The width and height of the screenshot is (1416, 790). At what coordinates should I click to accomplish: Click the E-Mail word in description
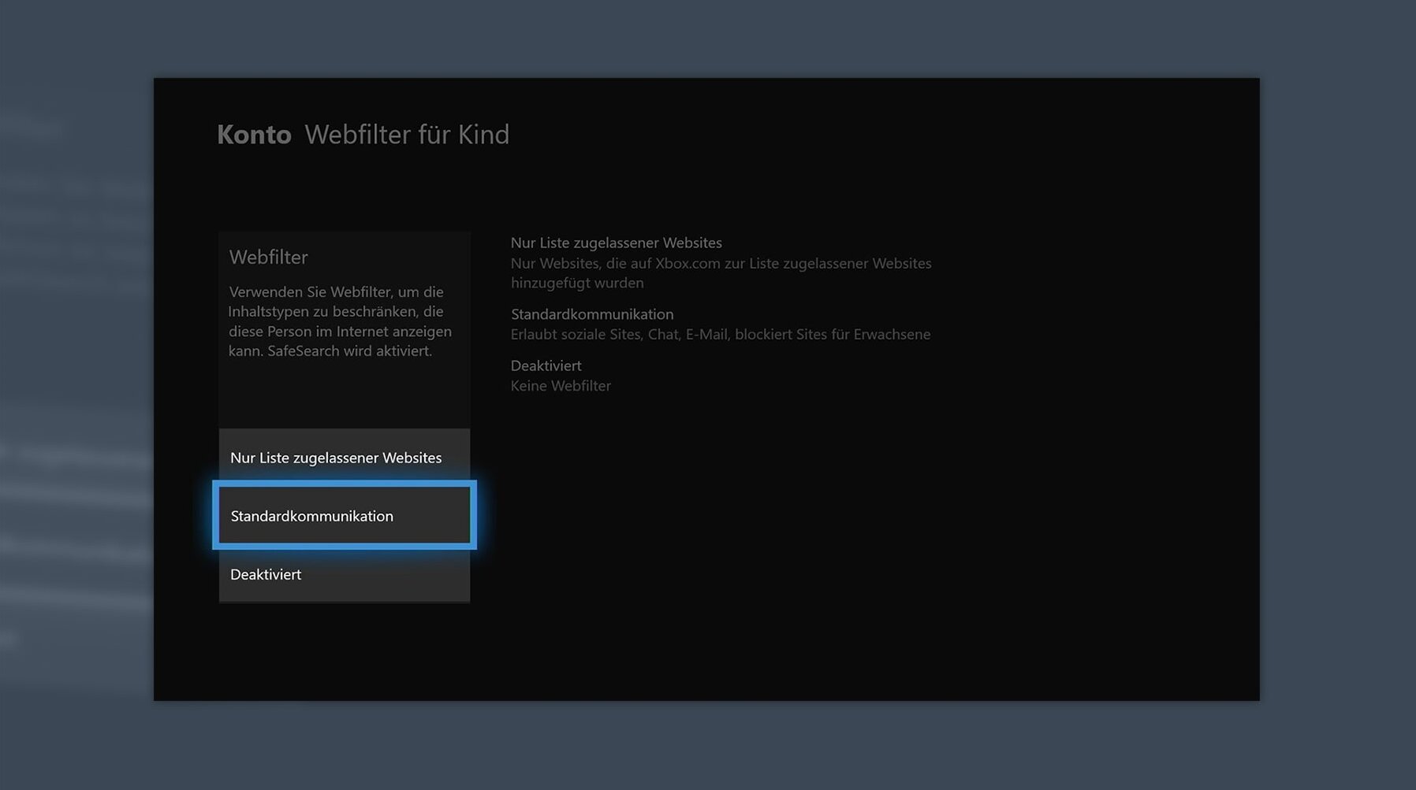tap(706, 335)
